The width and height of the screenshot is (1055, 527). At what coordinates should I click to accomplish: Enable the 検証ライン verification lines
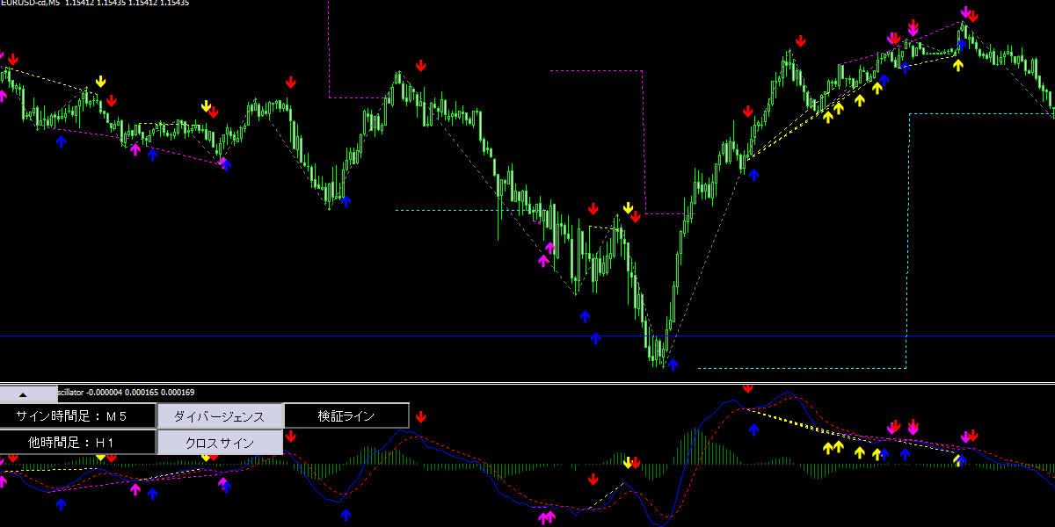point(346,416)
